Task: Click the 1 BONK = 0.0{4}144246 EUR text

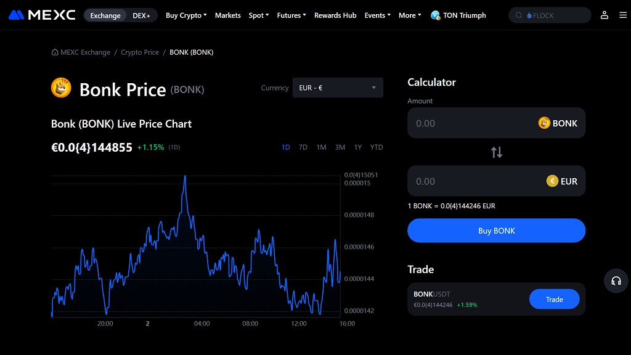Action: (451, 206)
